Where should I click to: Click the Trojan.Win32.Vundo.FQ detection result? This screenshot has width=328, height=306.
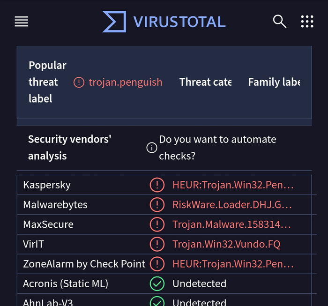pyautogui.click(x=226, y=244)
